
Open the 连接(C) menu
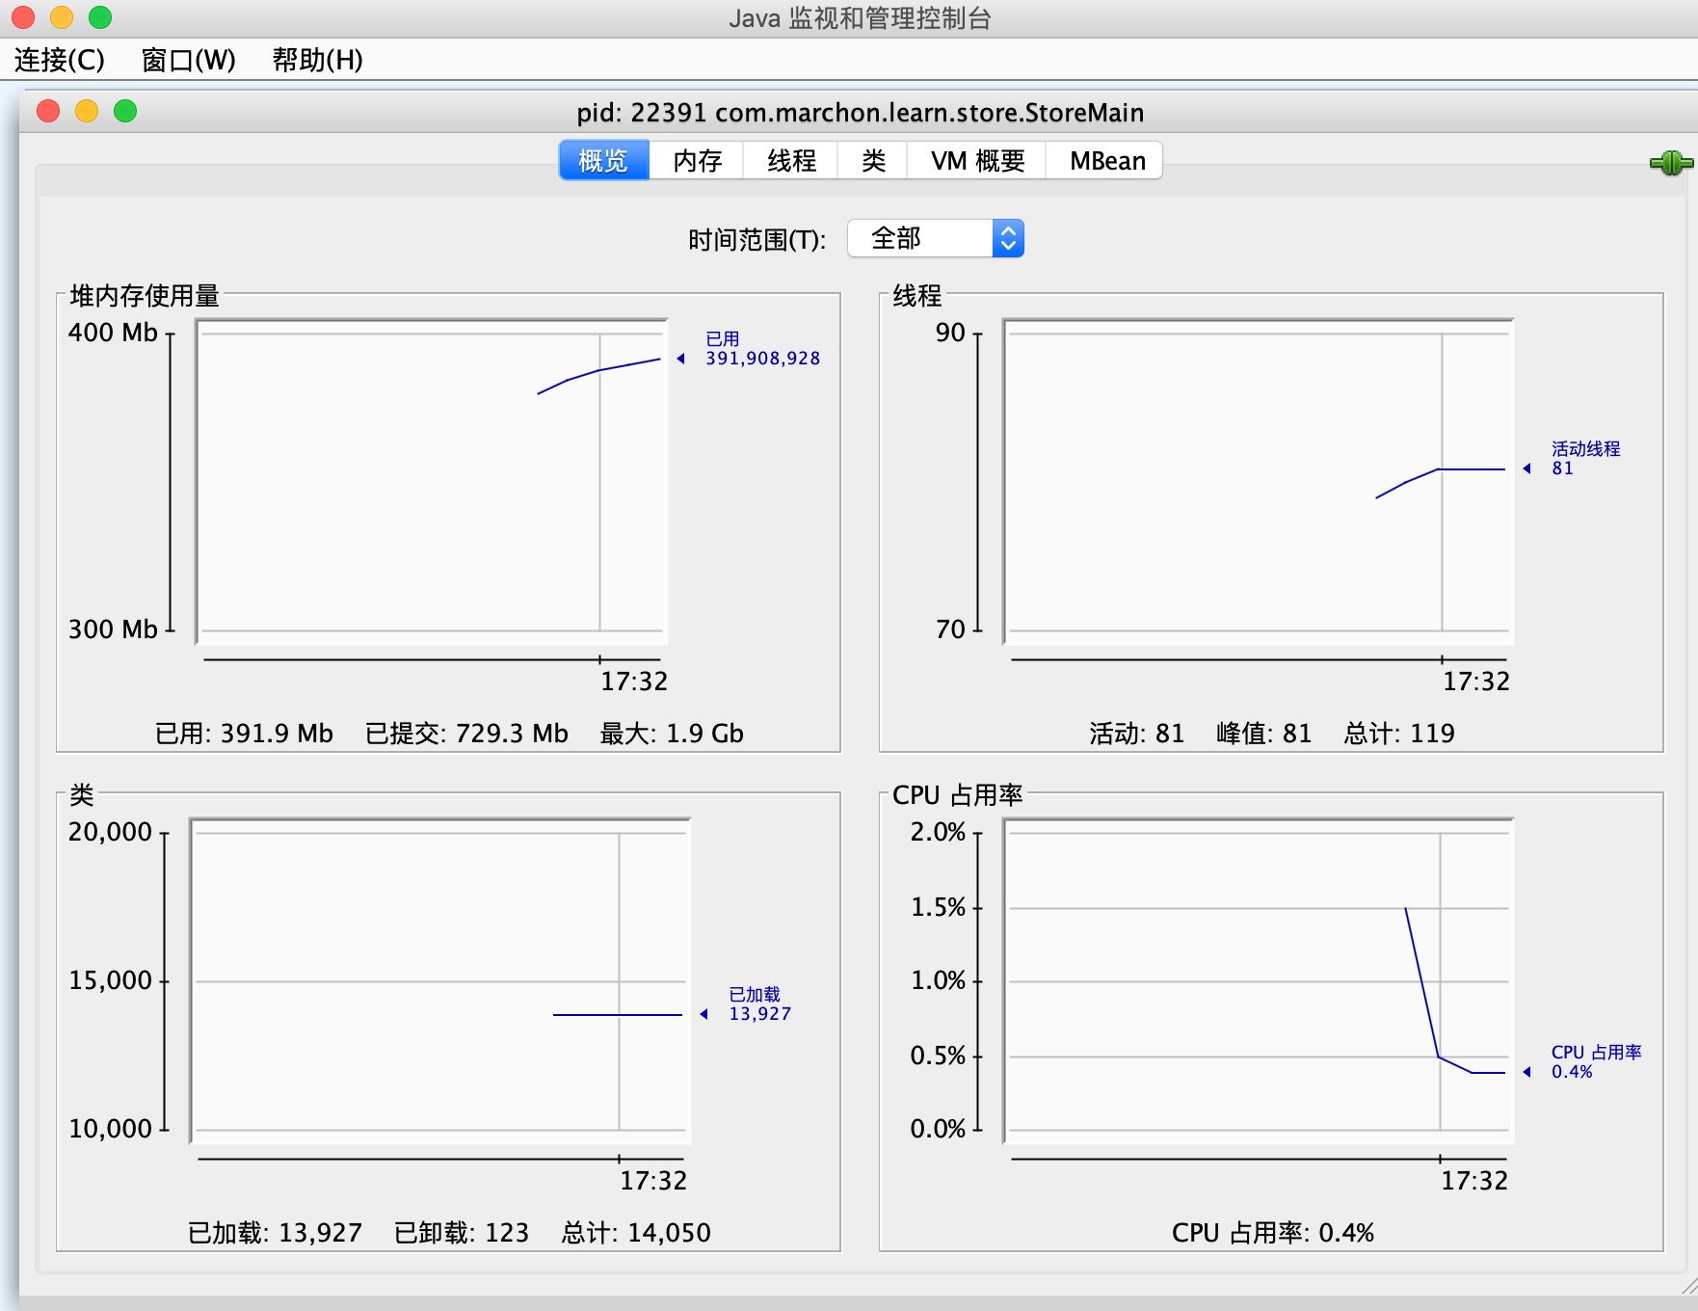(x=58, y=61)
